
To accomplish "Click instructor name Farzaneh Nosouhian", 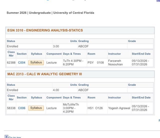I will 115,62.
